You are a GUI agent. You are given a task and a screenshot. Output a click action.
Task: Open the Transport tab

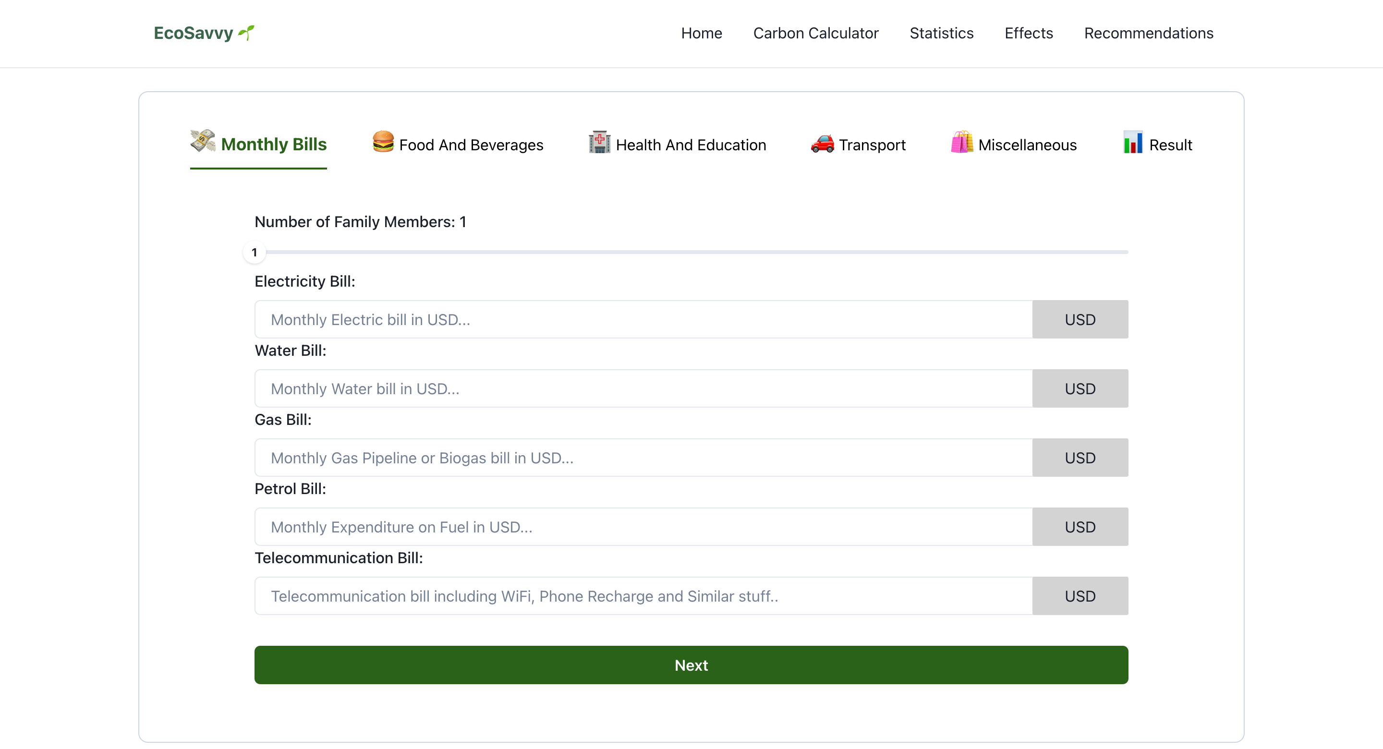872,145
